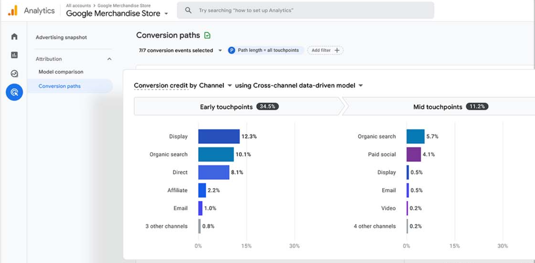Click the Early Organic search 10.1% bar
The height and width of the screenshot is (263, 535).
[x=216, y=154]
